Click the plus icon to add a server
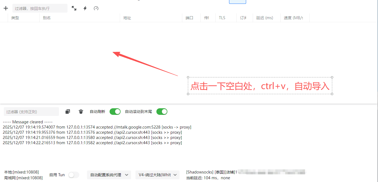This screenshot has height=182, width=378. click(6, 8)
